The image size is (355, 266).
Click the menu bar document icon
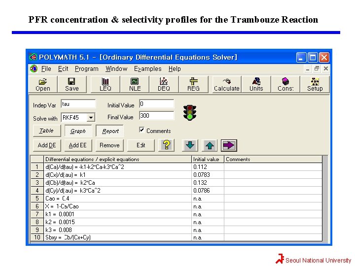pos(34,68)
